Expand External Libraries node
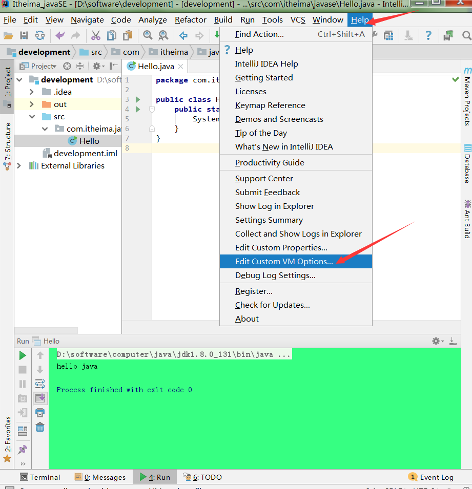This screenshot has height=489, width=472. [x=19, y=166]
